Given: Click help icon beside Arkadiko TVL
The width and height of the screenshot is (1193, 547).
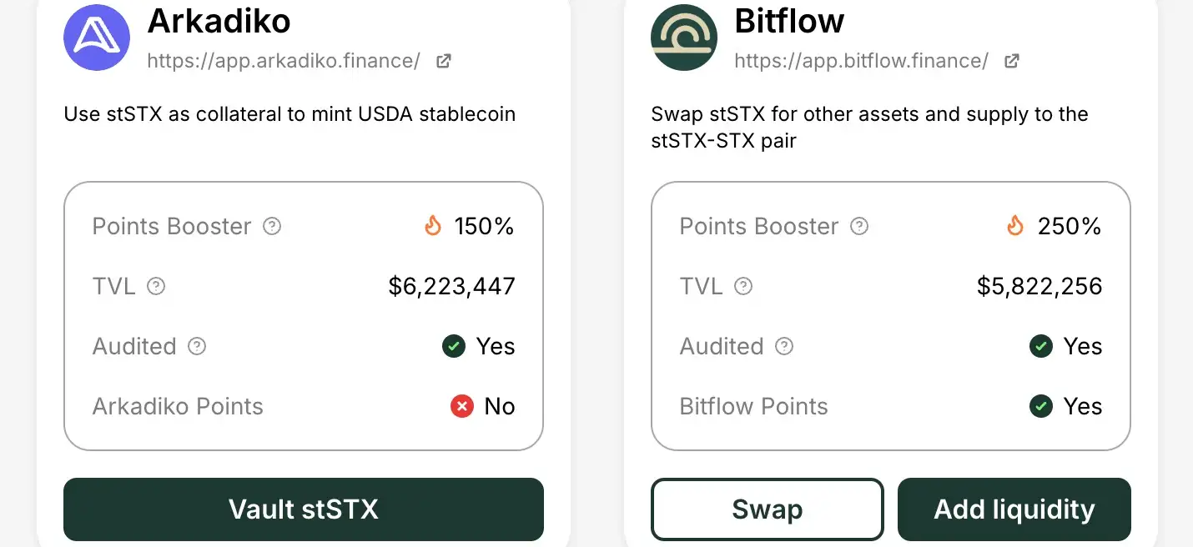Looking at the screenshot, I should (156, 286).
